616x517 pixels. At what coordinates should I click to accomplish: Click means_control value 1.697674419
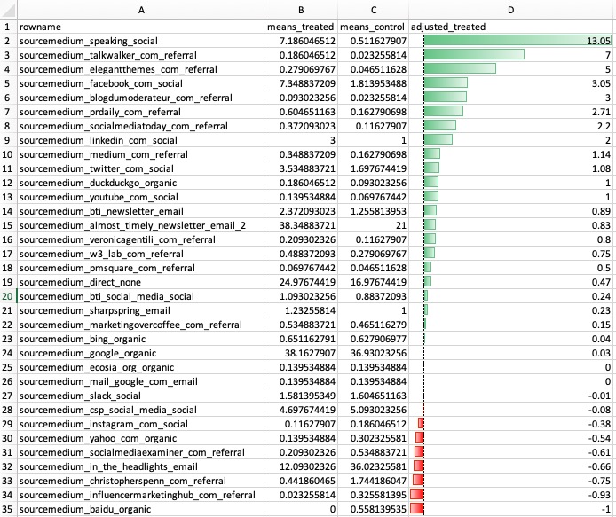pos(373,168)
